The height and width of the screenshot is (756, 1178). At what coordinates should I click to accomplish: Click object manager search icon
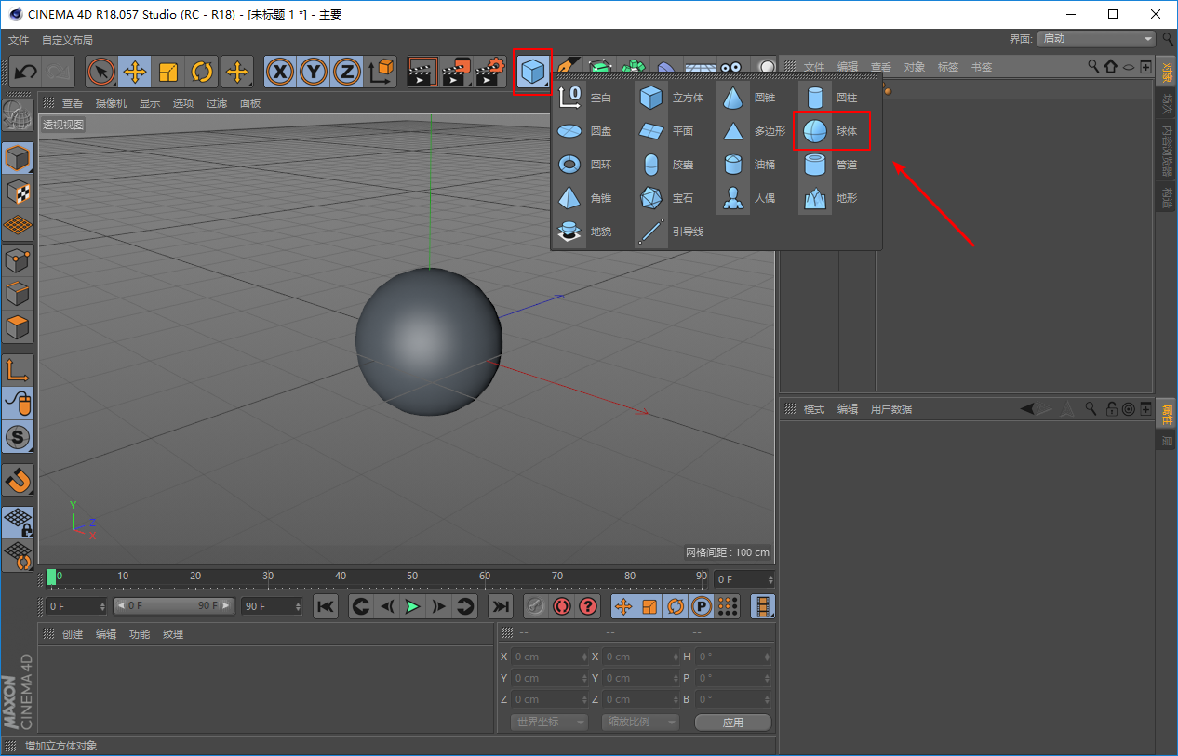[x=1093, y=66]
